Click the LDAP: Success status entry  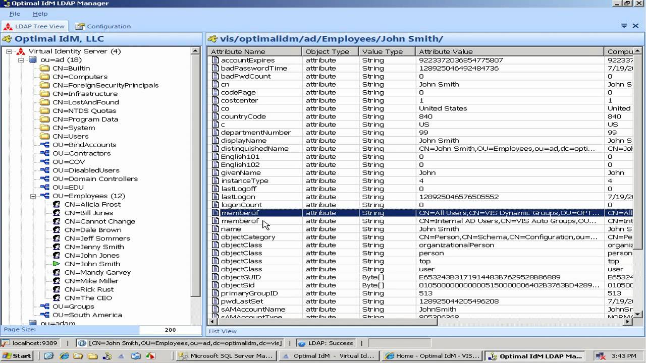tap(326, 343)
